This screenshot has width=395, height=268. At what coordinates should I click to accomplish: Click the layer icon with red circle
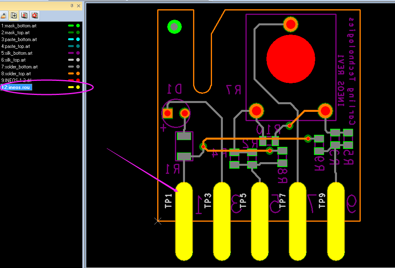(35, 16)
